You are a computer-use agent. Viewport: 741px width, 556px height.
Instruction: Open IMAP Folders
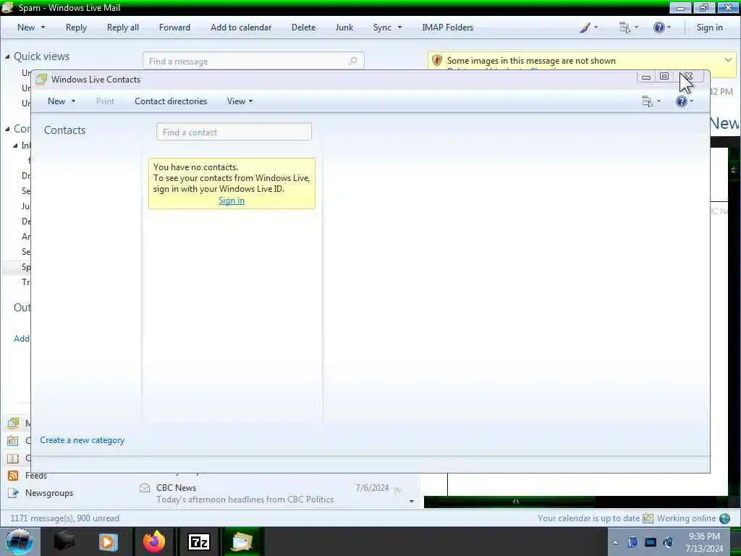(447, 28)
